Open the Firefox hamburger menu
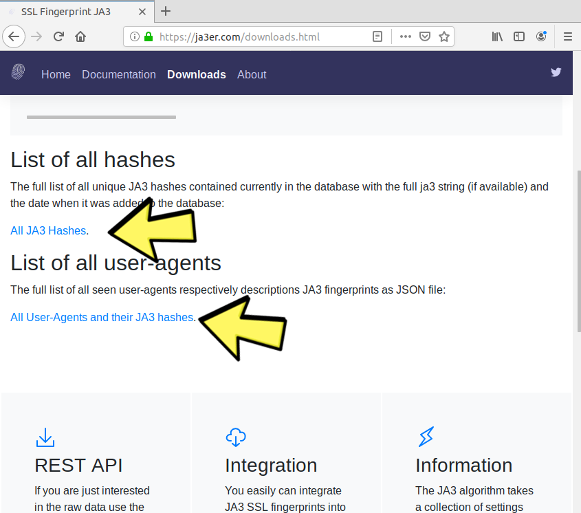581x513 pixels. click(x=568, y=36)
